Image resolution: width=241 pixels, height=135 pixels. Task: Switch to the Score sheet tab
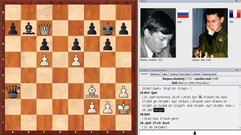tap(185, 74)
